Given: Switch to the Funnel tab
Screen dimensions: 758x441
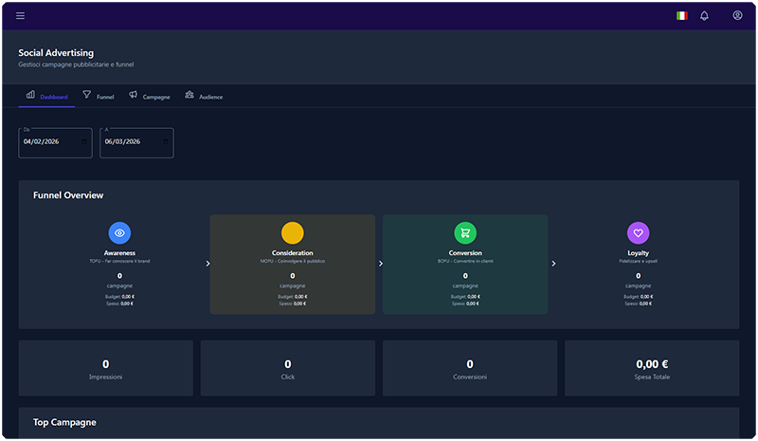Looking at the screenshot, I should [x=99, y=96].
